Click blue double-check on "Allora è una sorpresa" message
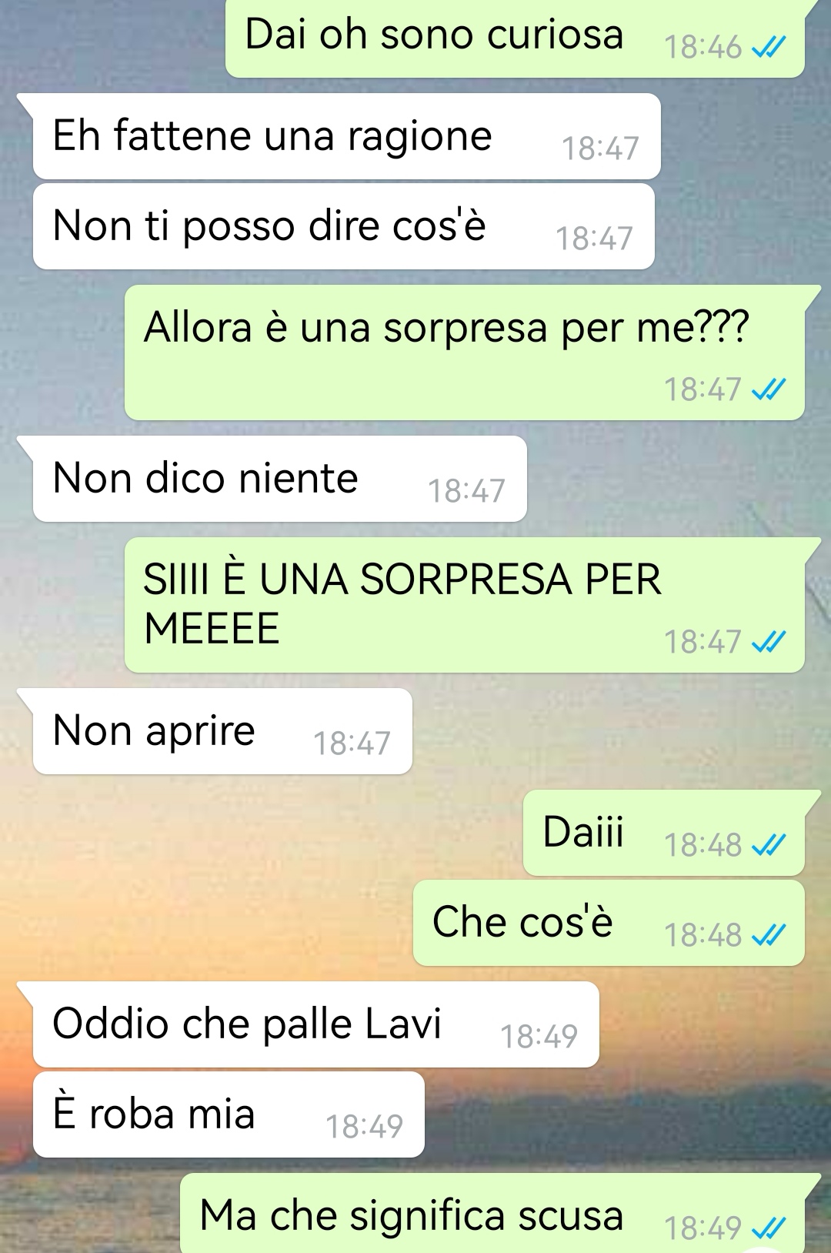 tap(769, 390)
